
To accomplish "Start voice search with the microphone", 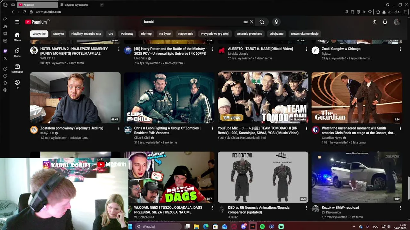I will pos(276,22).
